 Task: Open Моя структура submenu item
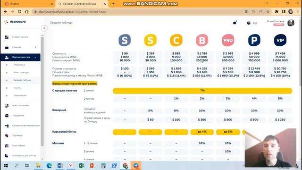click(x=21, y=72)
